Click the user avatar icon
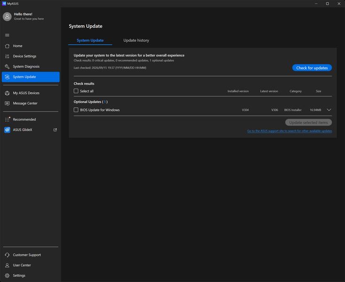This screenshot has height=282, width=345. coord(7,16)
